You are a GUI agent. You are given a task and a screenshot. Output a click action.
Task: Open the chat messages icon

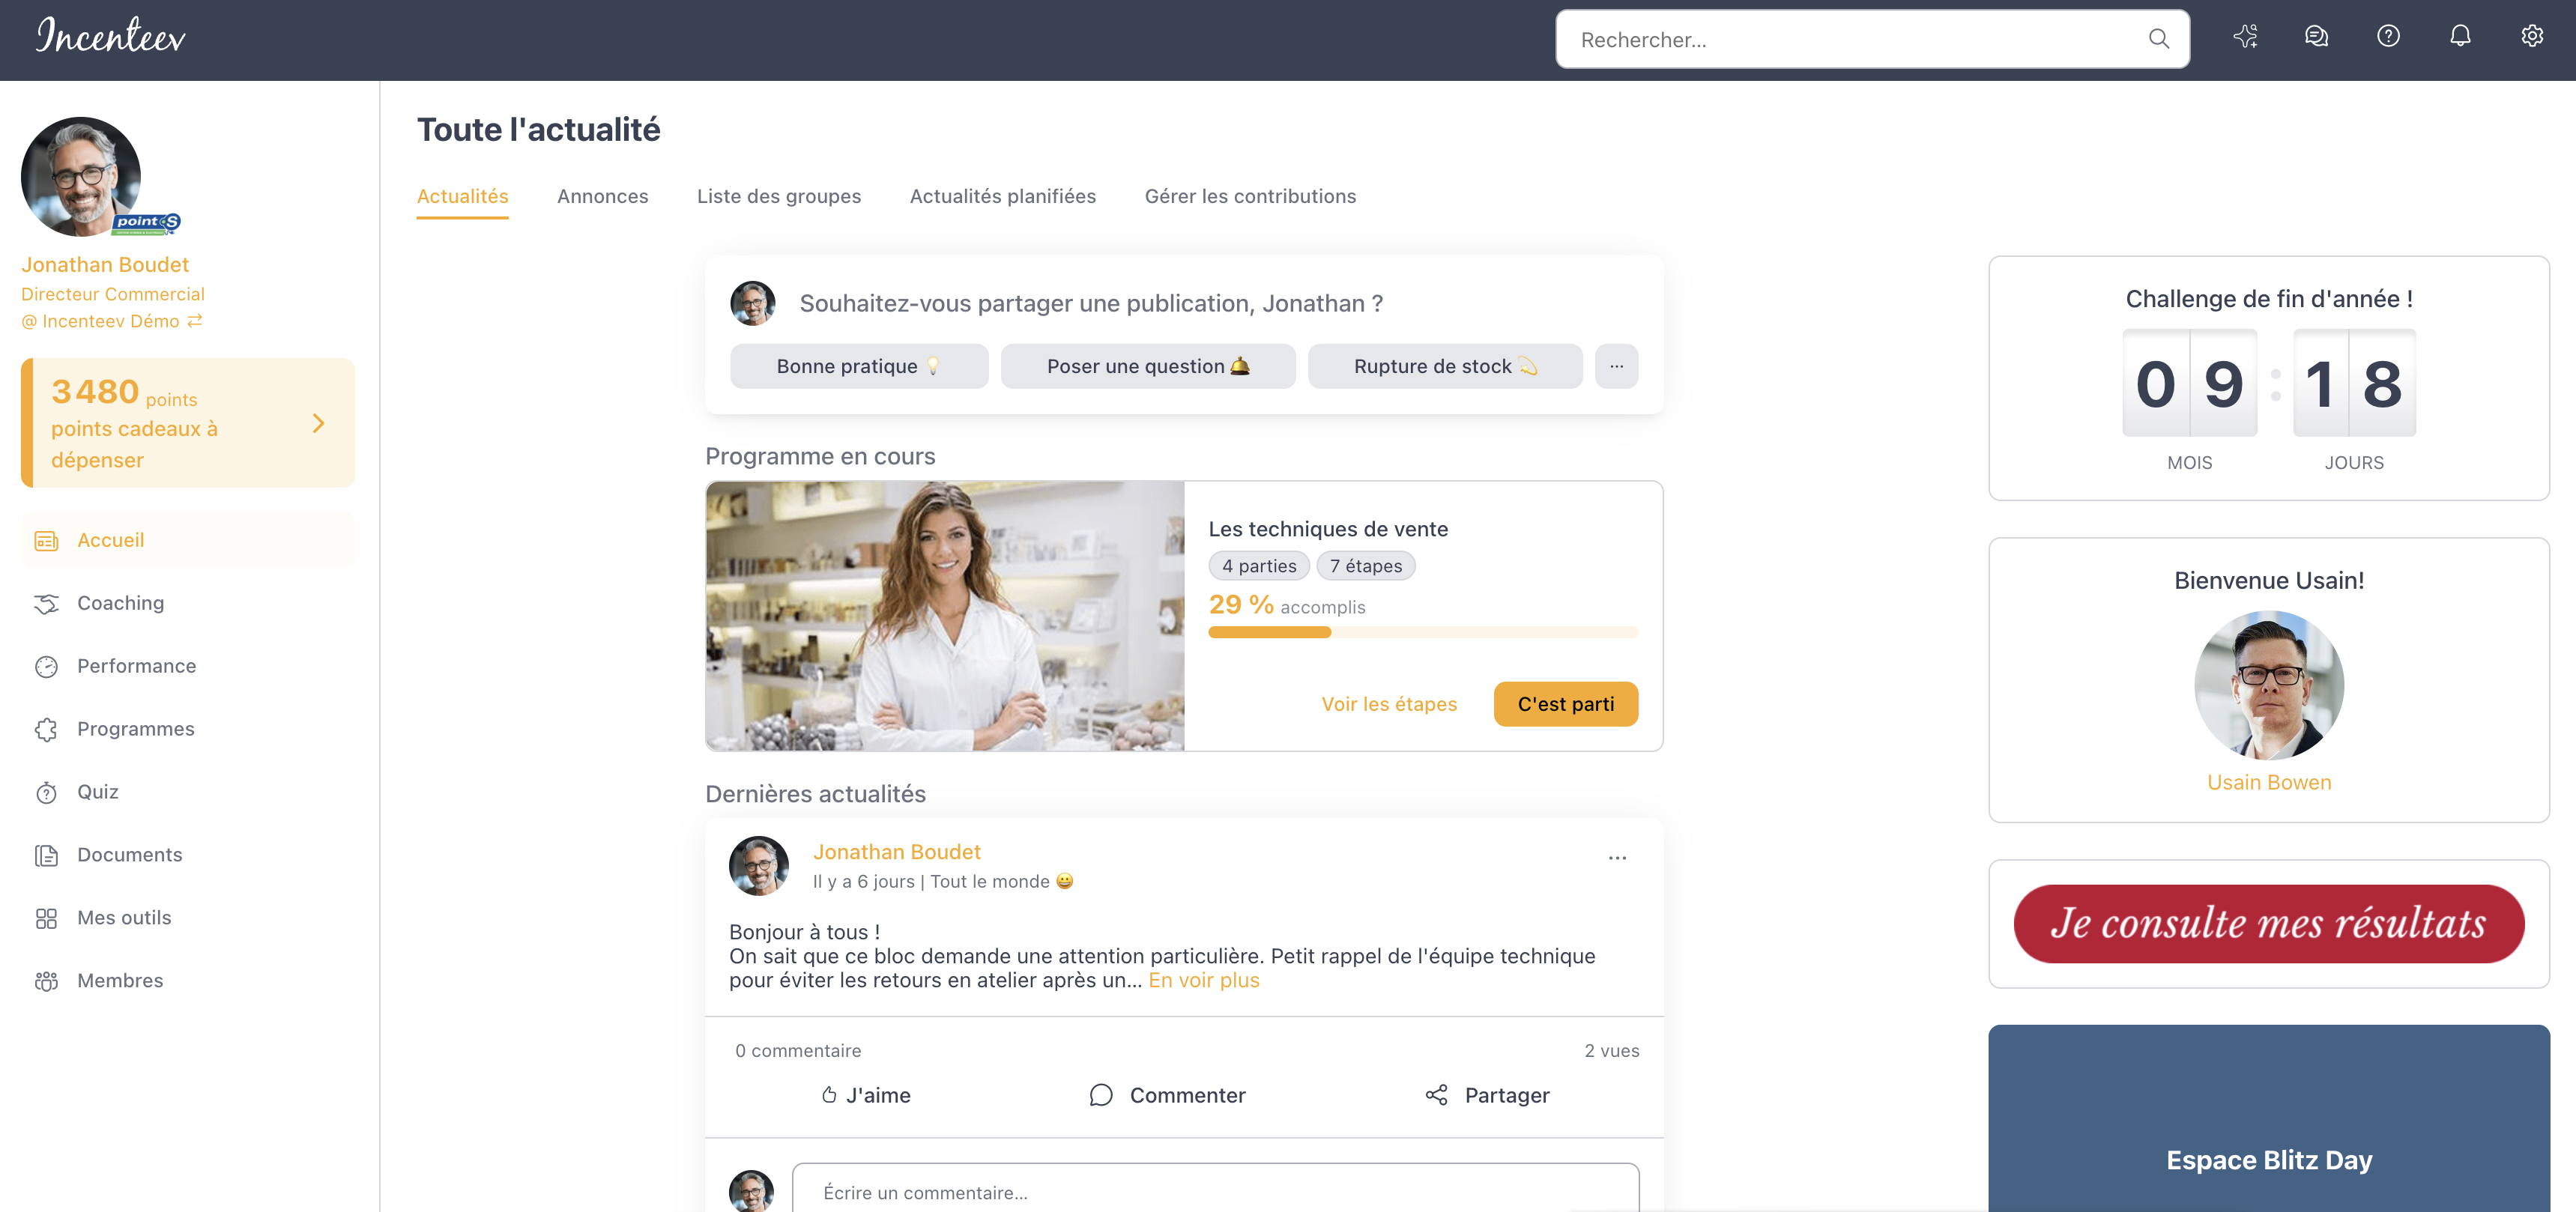pyautogui.click(x=2316, y=37)
